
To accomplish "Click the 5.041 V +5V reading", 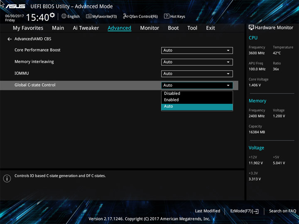I will pos(279,163).
